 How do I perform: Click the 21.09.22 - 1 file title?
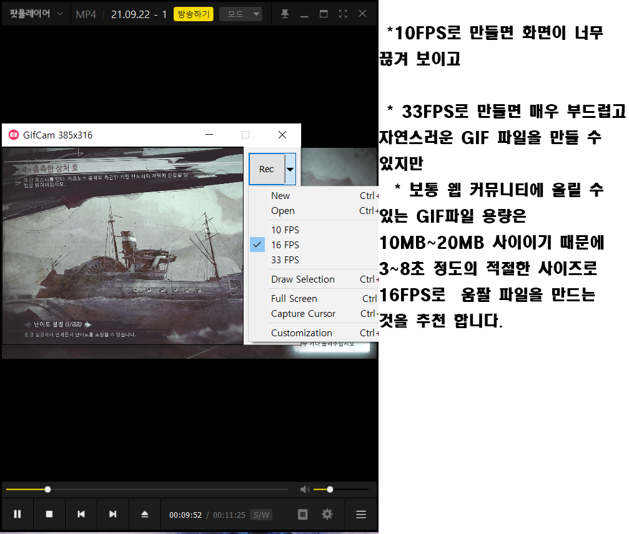point(139,14)
